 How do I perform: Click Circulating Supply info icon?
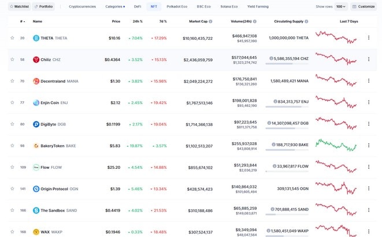(x=306, y=21)
